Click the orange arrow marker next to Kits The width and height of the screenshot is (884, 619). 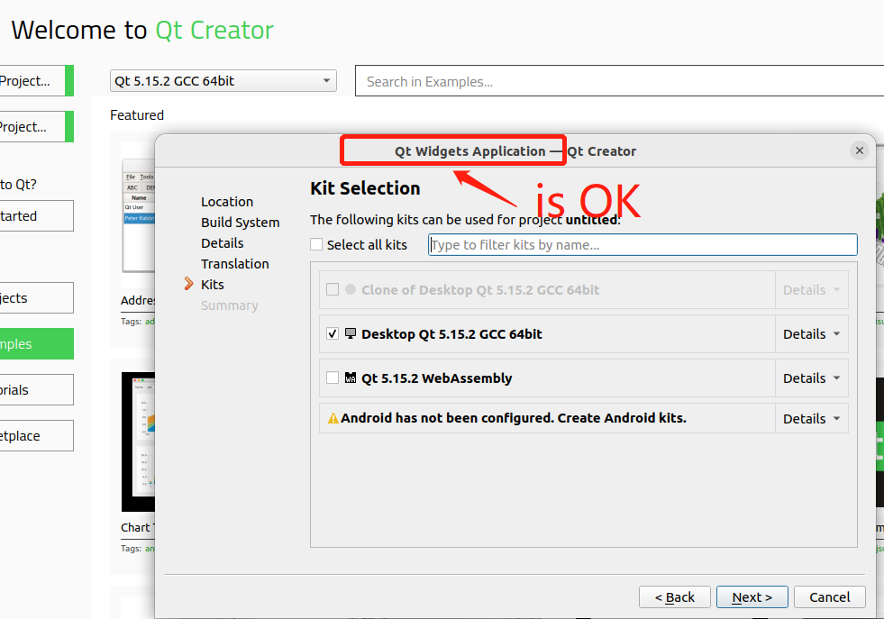tap(188, 284)
